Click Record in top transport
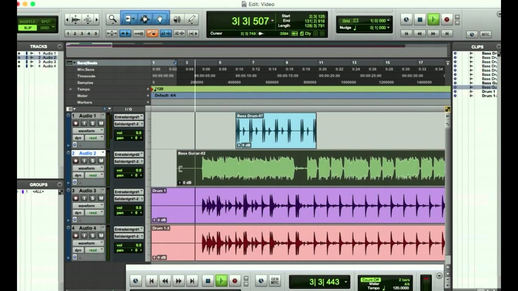The width and height of the screenshot is (518, 291). pos(447,19)
